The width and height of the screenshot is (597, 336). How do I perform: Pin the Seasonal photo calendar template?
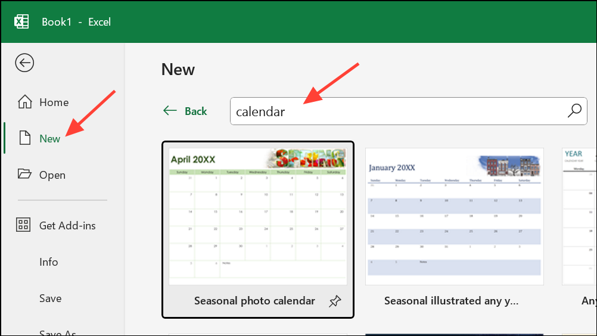[x=335, y=301]
